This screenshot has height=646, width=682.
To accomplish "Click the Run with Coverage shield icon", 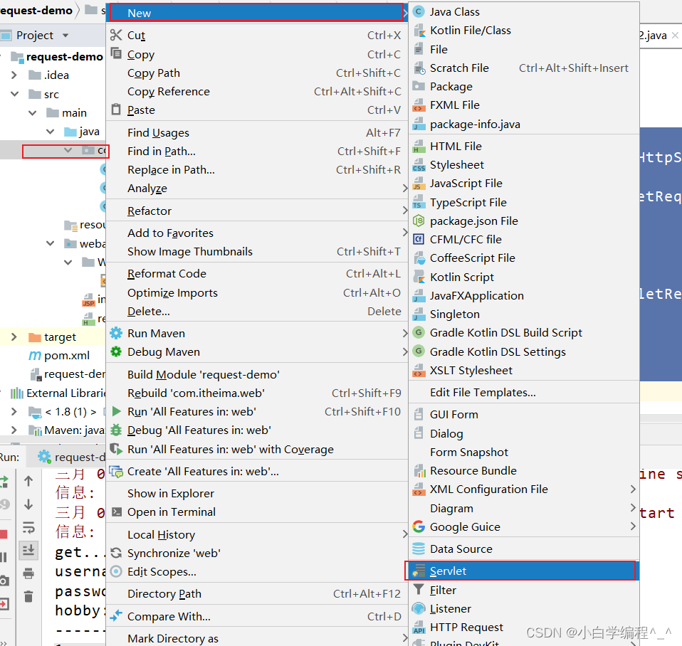I will click(116, 449).
